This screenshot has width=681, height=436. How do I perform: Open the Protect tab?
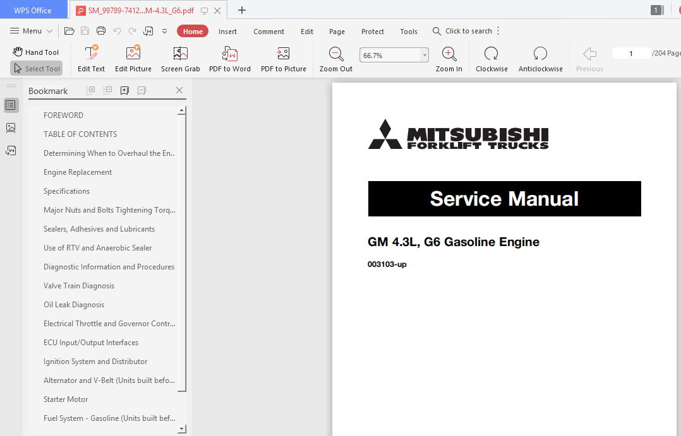pos(373,32)
